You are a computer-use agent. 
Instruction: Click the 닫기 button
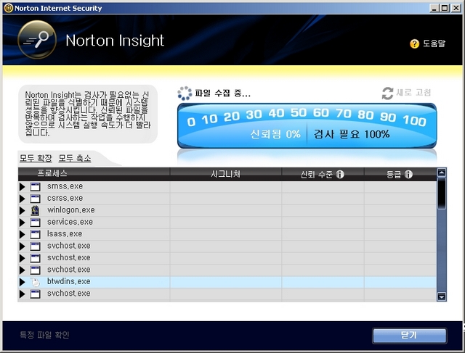tap(410, 336)
